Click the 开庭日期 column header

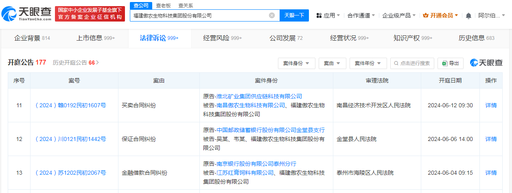[x=450, y=80]
